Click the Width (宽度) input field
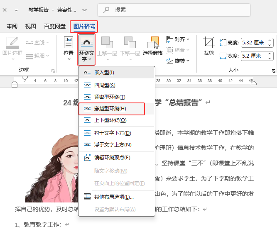 254,56
